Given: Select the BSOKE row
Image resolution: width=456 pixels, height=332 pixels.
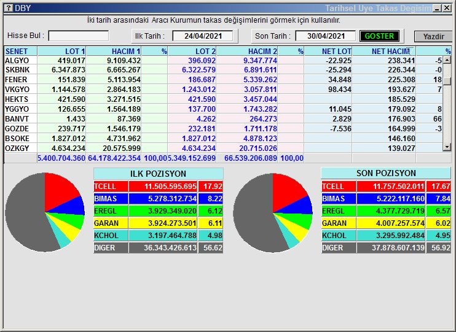Looking at the screenshot, I should click(223, 139).
